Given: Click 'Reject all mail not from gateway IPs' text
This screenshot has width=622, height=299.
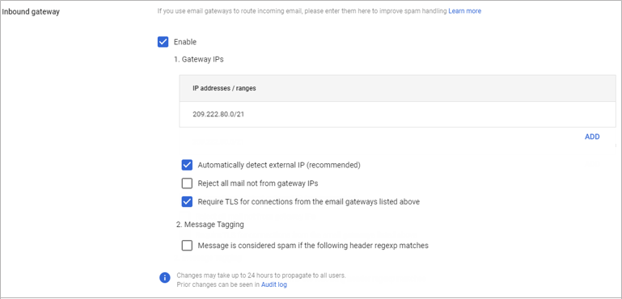Looking at the screenshot, I should pos(258,183).
